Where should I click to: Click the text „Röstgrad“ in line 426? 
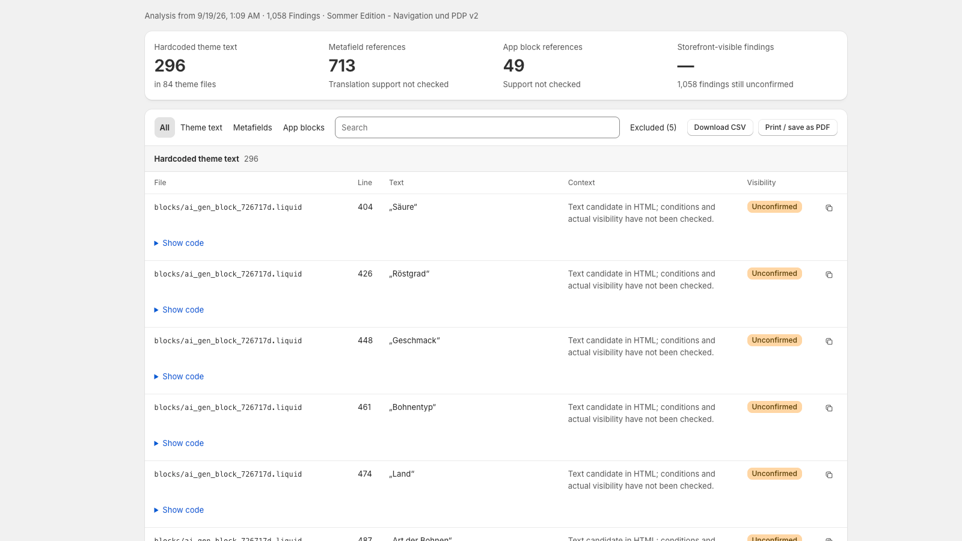point(409,274)
